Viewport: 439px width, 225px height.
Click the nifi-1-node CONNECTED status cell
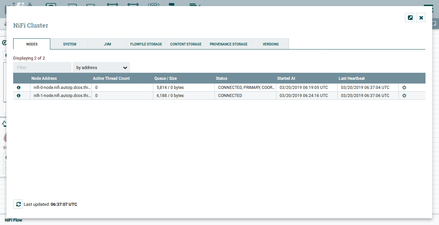[245, 96]
